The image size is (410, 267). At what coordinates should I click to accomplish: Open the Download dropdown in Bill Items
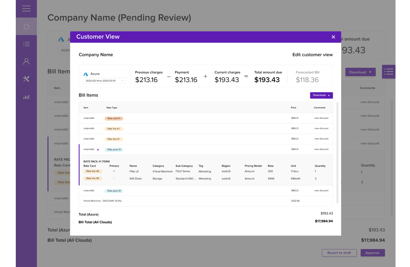(321, 95)
